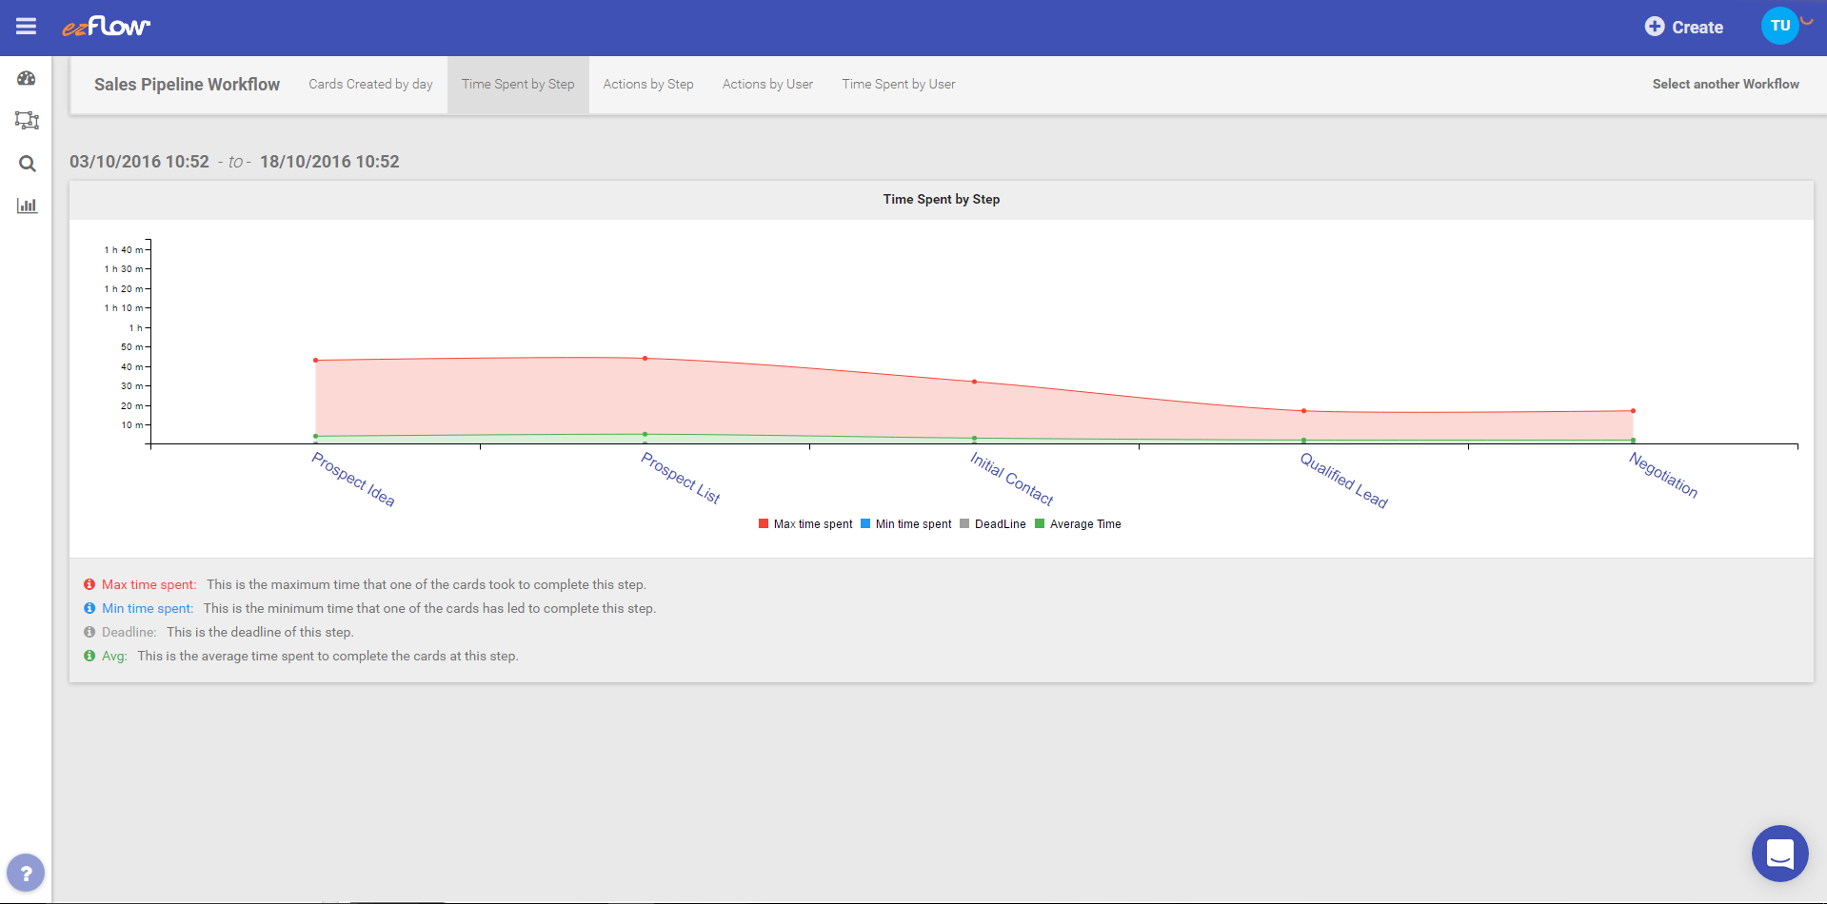Switch to the Time Spent by User tab

click(898, 84)
